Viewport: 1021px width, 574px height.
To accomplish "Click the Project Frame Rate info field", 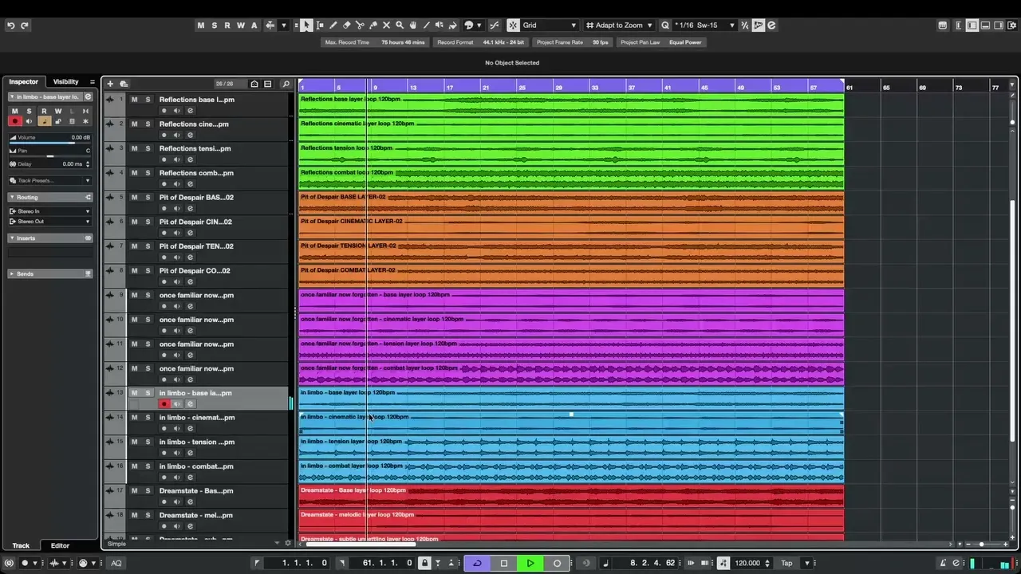I will tap(573, 42).
